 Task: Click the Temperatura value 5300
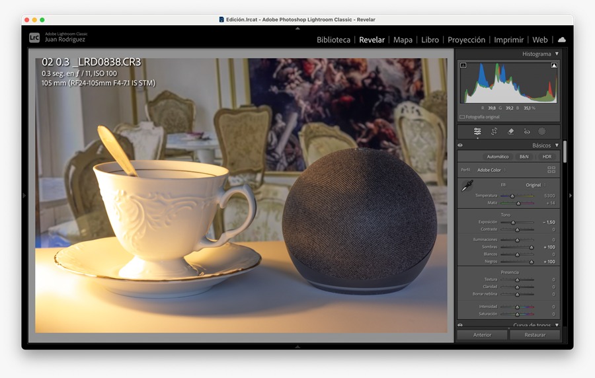pyautogui.click(x=549, y=196)
